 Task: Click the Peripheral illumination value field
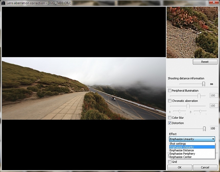pos(214,95)
